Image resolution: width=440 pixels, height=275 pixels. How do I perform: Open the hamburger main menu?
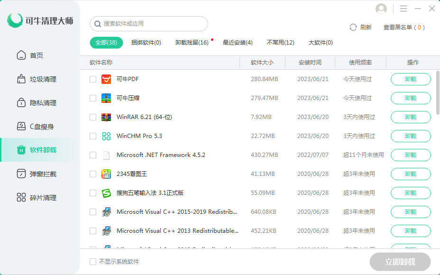[403, 9]
